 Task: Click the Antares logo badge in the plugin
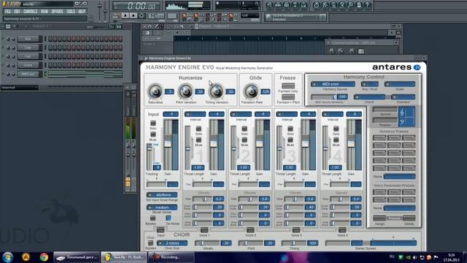coord(417,67)
